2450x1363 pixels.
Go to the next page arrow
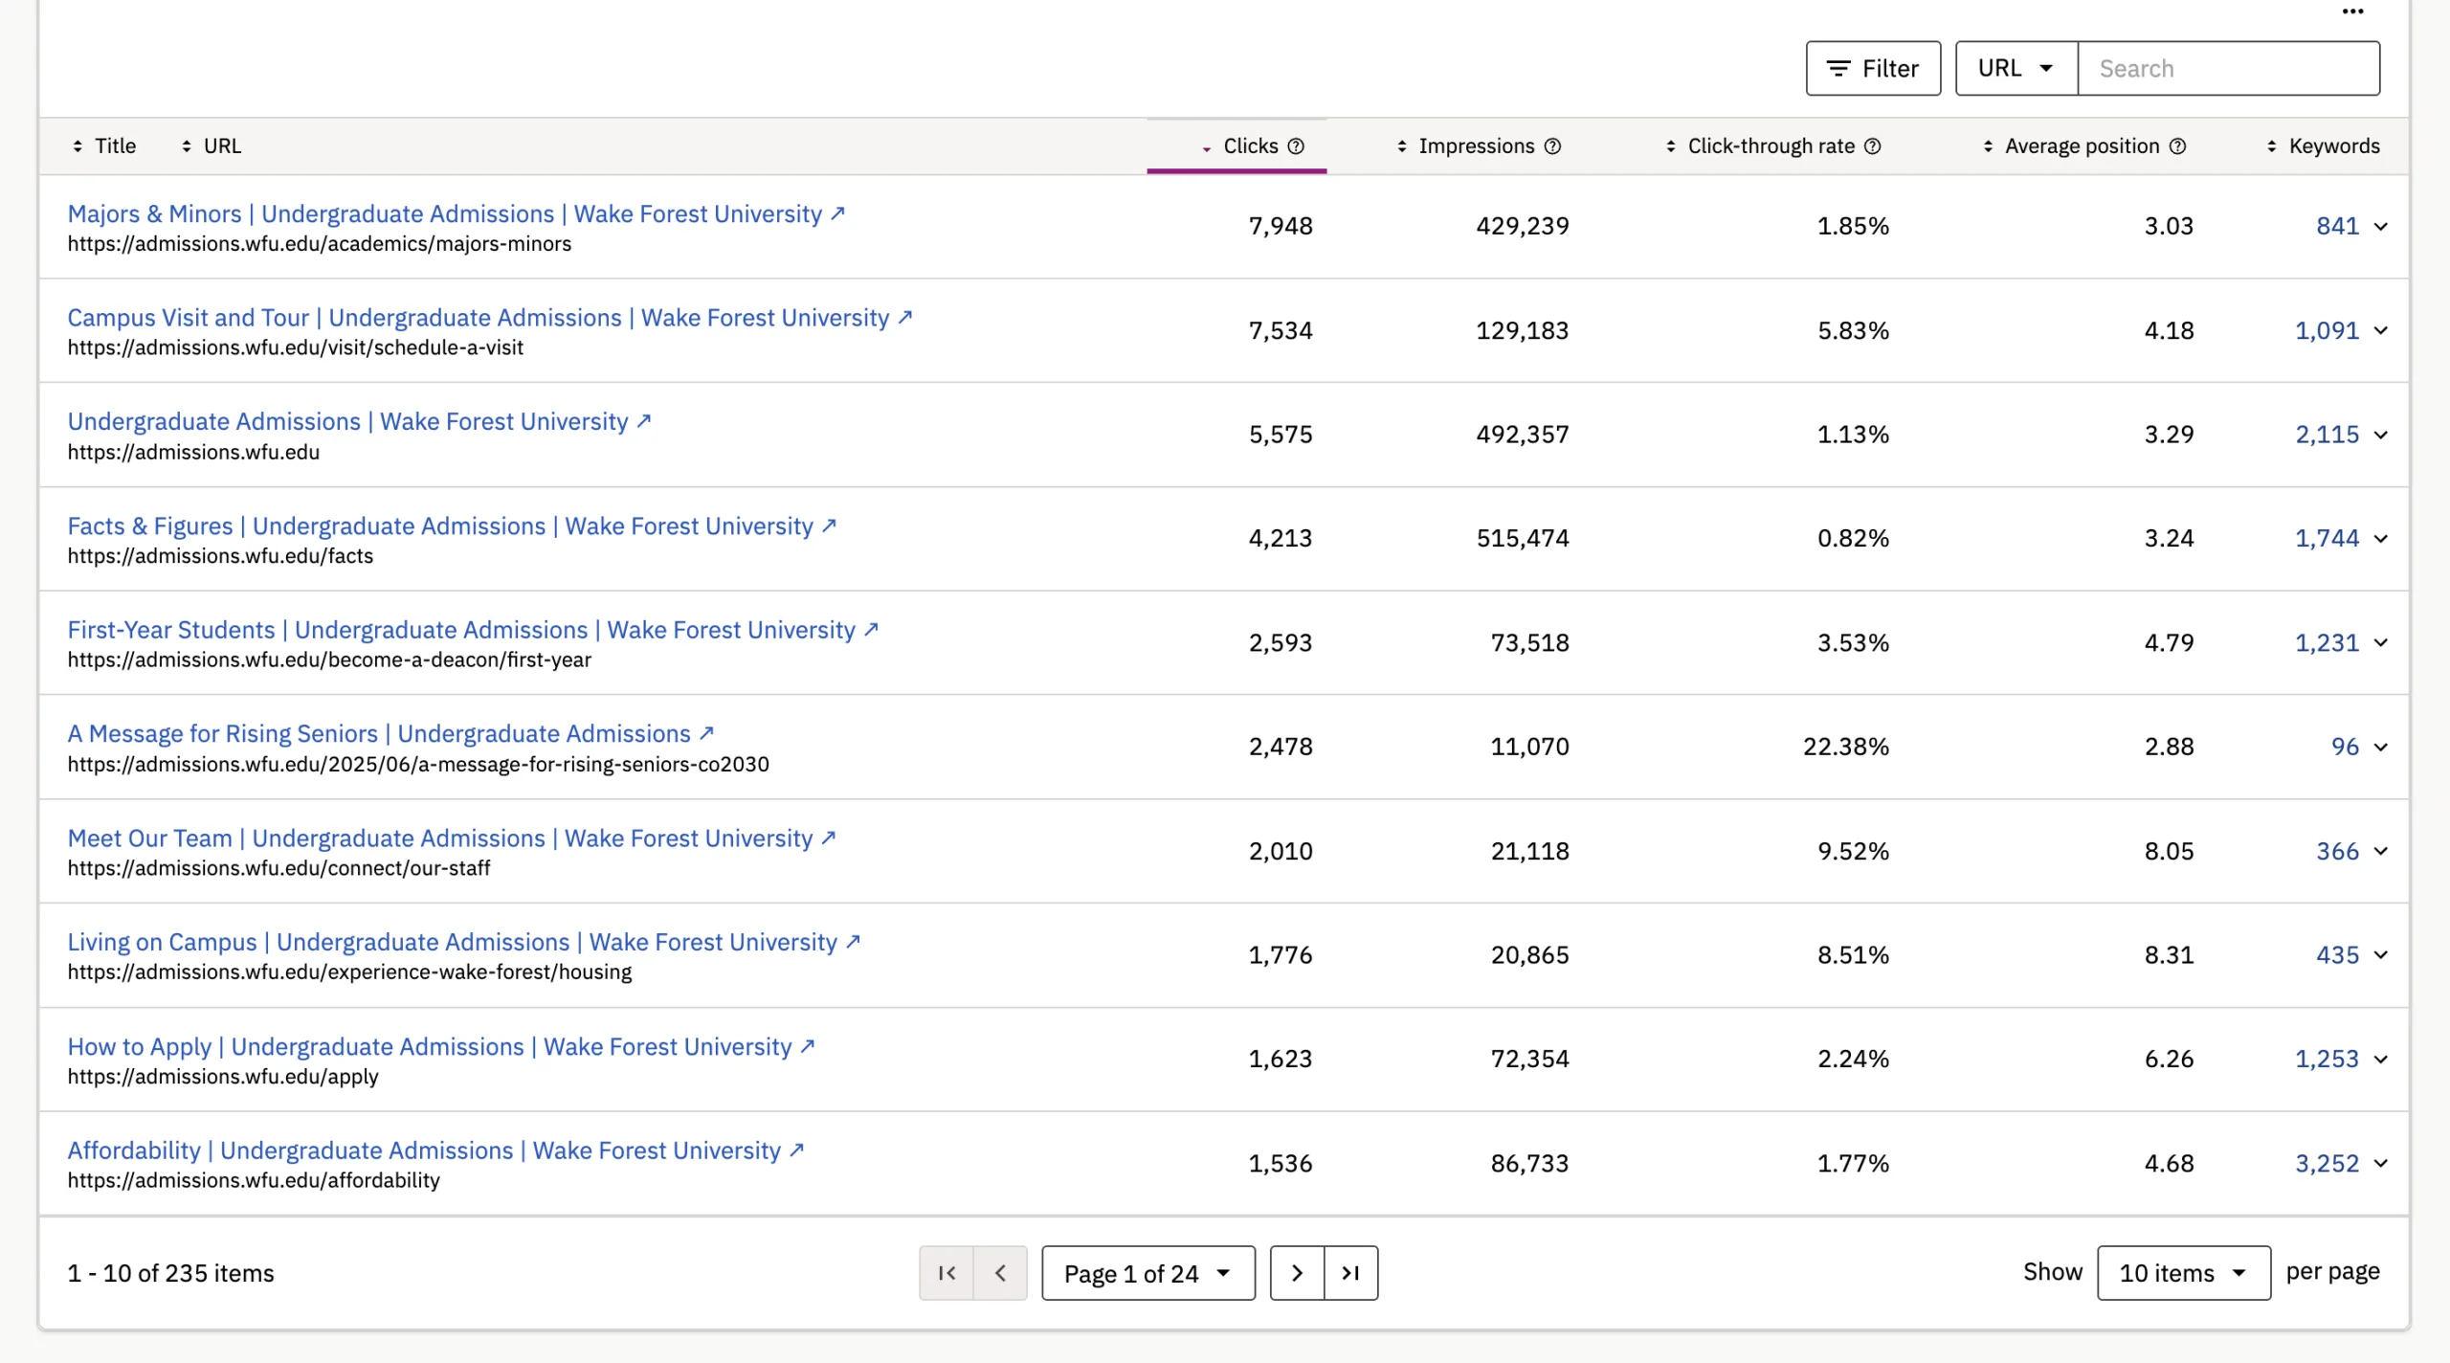(1297, 1272)
